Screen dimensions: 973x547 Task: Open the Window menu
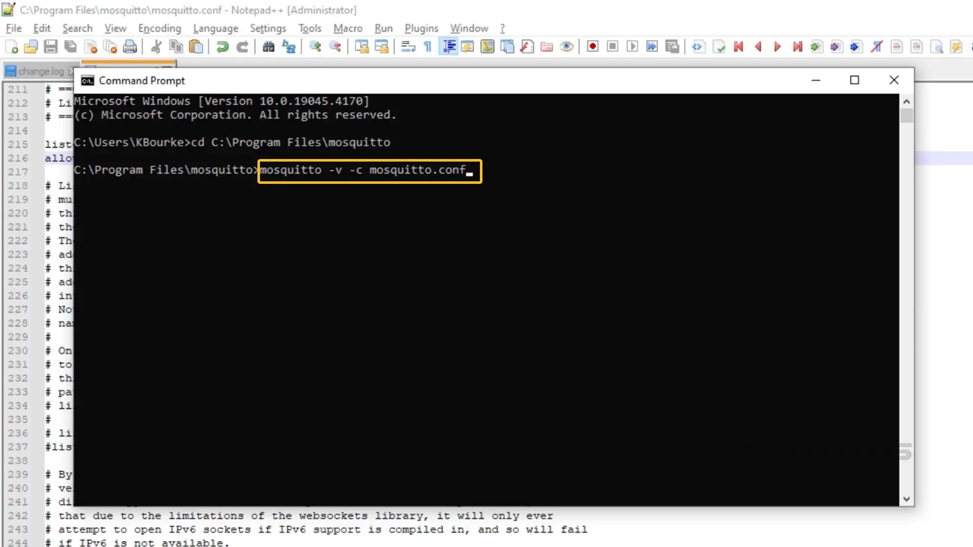[x=469, y=28]
